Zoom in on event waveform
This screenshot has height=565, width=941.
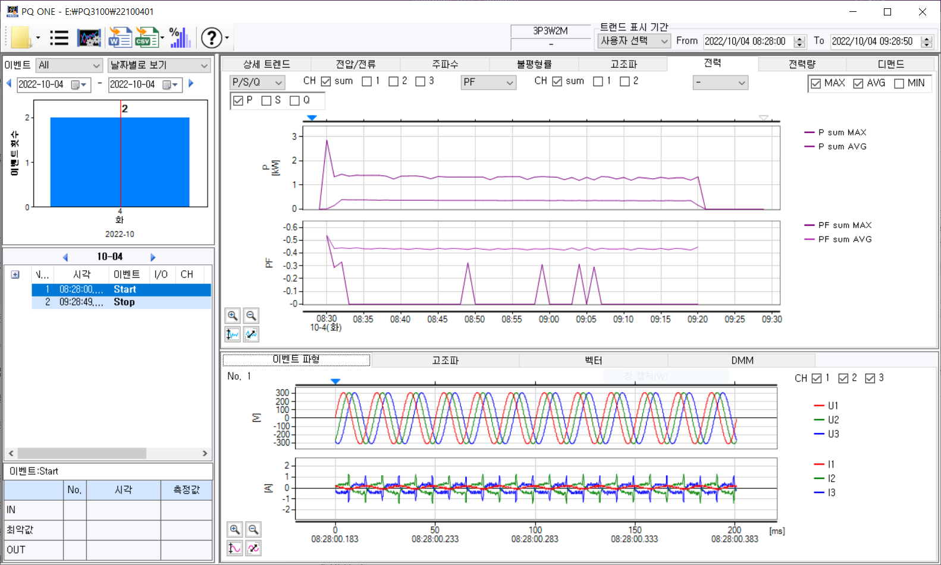(x=235, y=529)
